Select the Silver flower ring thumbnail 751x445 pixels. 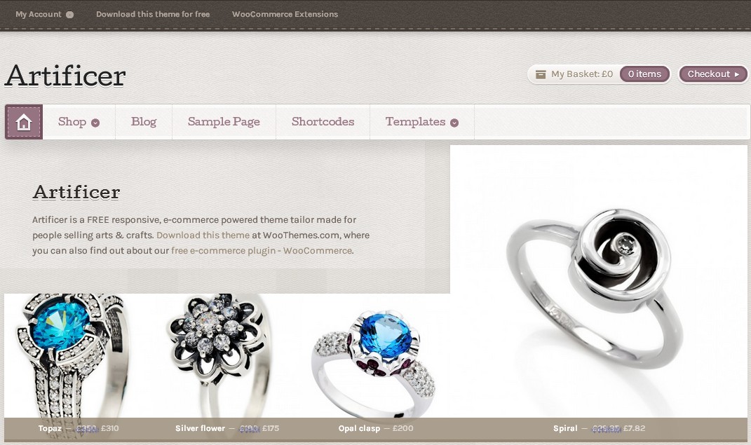(218, 357)
